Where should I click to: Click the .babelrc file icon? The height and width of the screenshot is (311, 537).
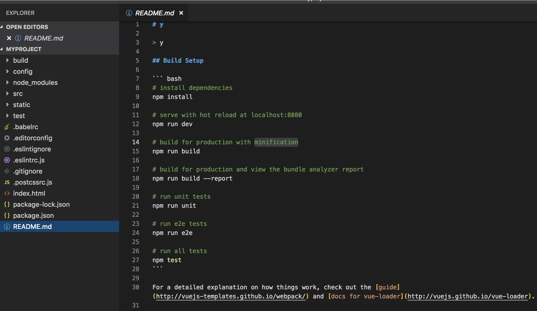coord(7,127)
